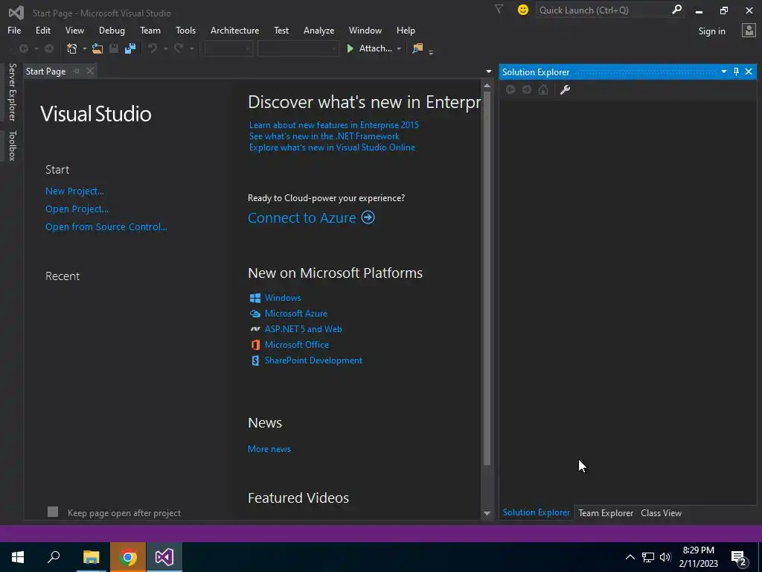Click the Solution Explorer Back icon

(510, 89)
